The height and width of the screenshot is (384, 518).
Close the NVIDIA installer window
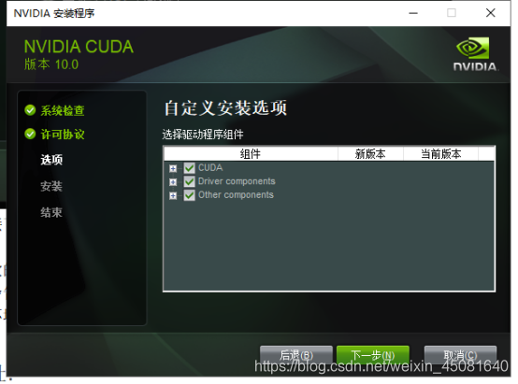(491, 13)
